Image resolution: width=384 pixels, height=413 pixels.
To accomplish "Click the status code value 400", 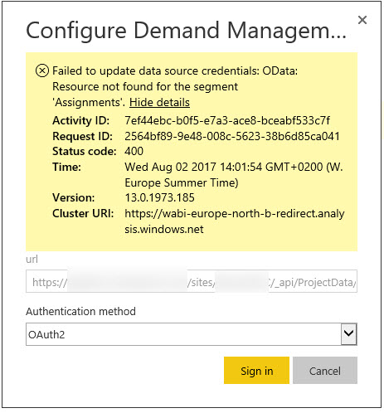I will tap(134, 151).
